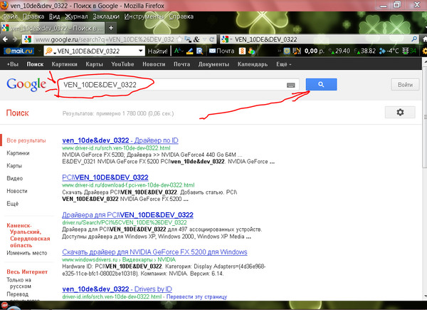Click +Вы in Google top bar

(x=13, y=64)
